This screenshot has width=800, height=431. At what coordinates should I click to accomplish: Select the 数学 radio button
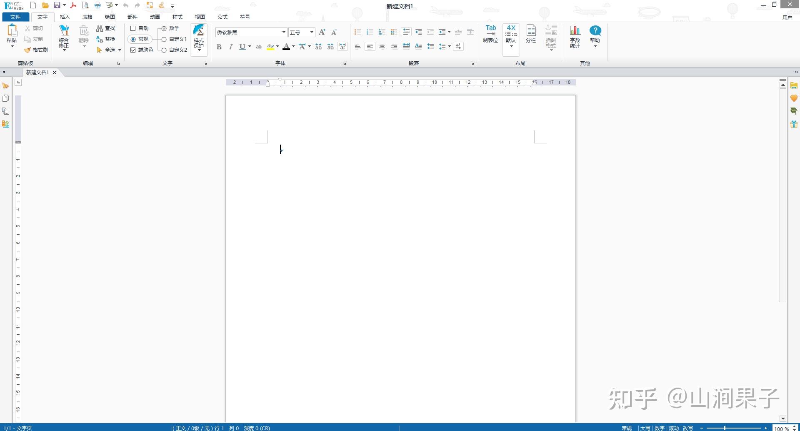(x=164, y=28)
